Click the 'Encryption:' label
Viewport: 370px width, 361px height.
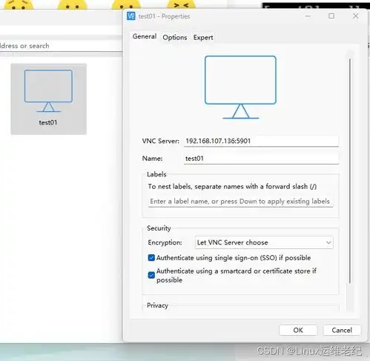click(x=165, y=242)
